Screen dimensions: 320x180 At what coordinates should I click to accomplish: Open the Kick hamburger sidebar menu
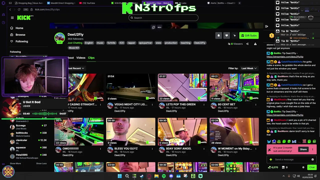point(12,18)
